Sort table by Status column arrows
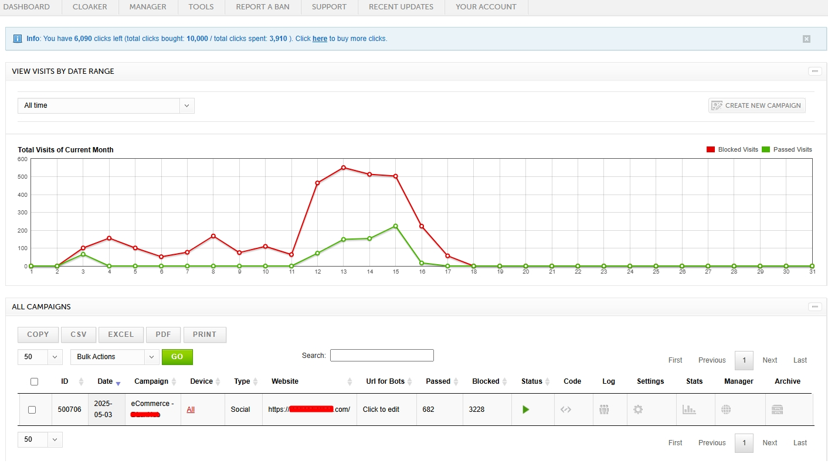This screenshot has width=828, height=464. 548,381
